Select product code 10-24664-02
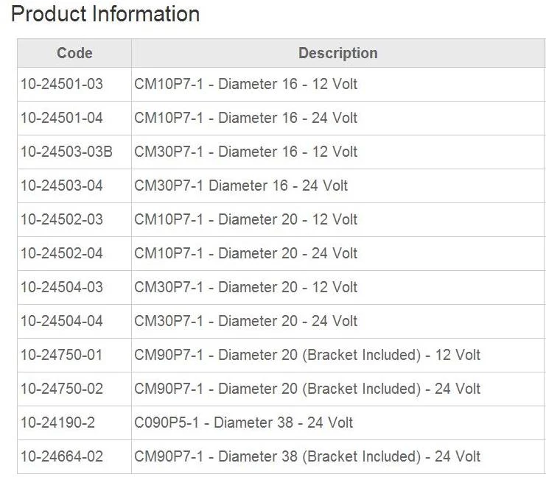The width and height of the screenshot is (546, 477). (x=62, y=456)
